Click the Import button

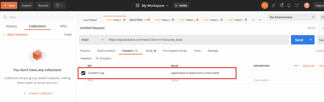[27, 5]
